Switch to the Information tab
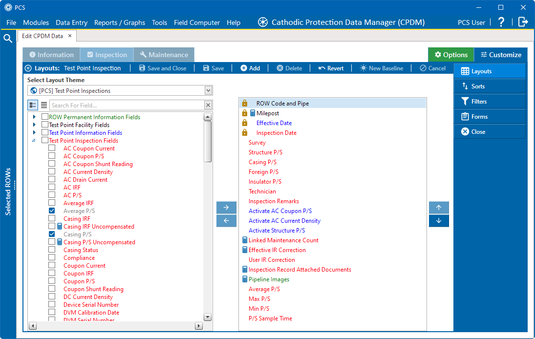 click(x=51, y=55)
